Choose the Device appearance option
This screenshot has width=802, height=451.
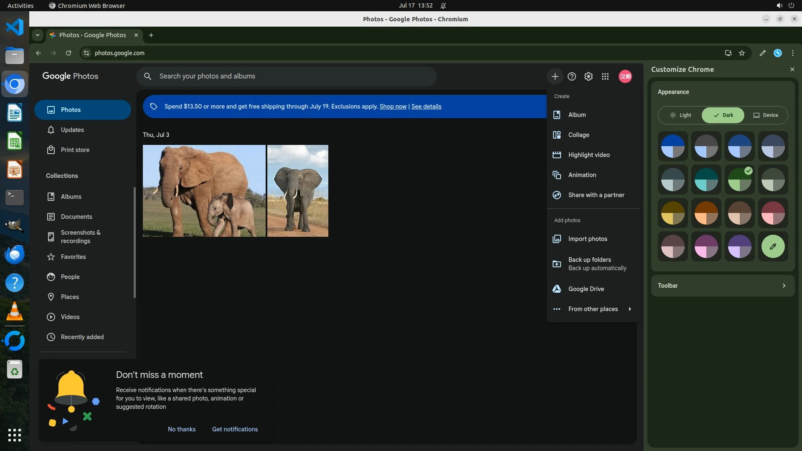click(x=766, y=115)
